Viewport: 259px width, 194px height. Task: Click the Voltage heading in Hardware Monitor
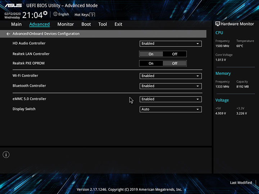coord(222,100)
